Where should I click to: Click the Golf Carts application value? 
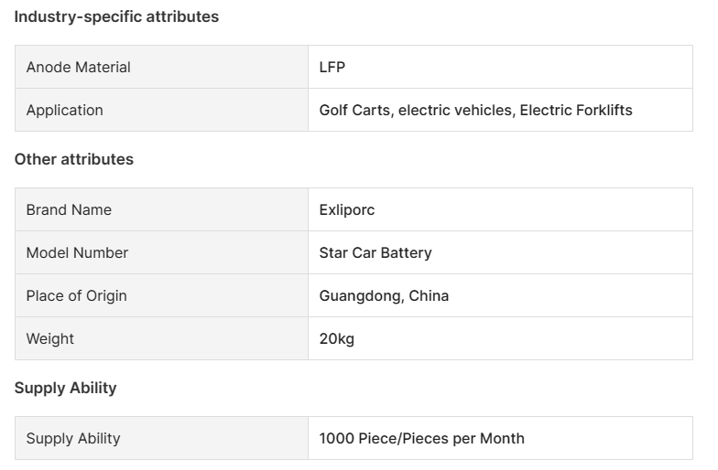coord(356,110)
